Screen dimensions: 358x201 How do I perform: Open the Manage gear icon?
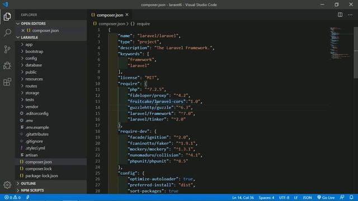click(7, 185)
